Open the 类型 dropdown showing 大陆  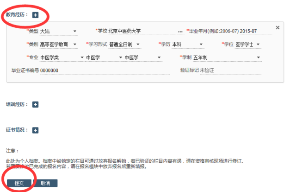point(59,31)
